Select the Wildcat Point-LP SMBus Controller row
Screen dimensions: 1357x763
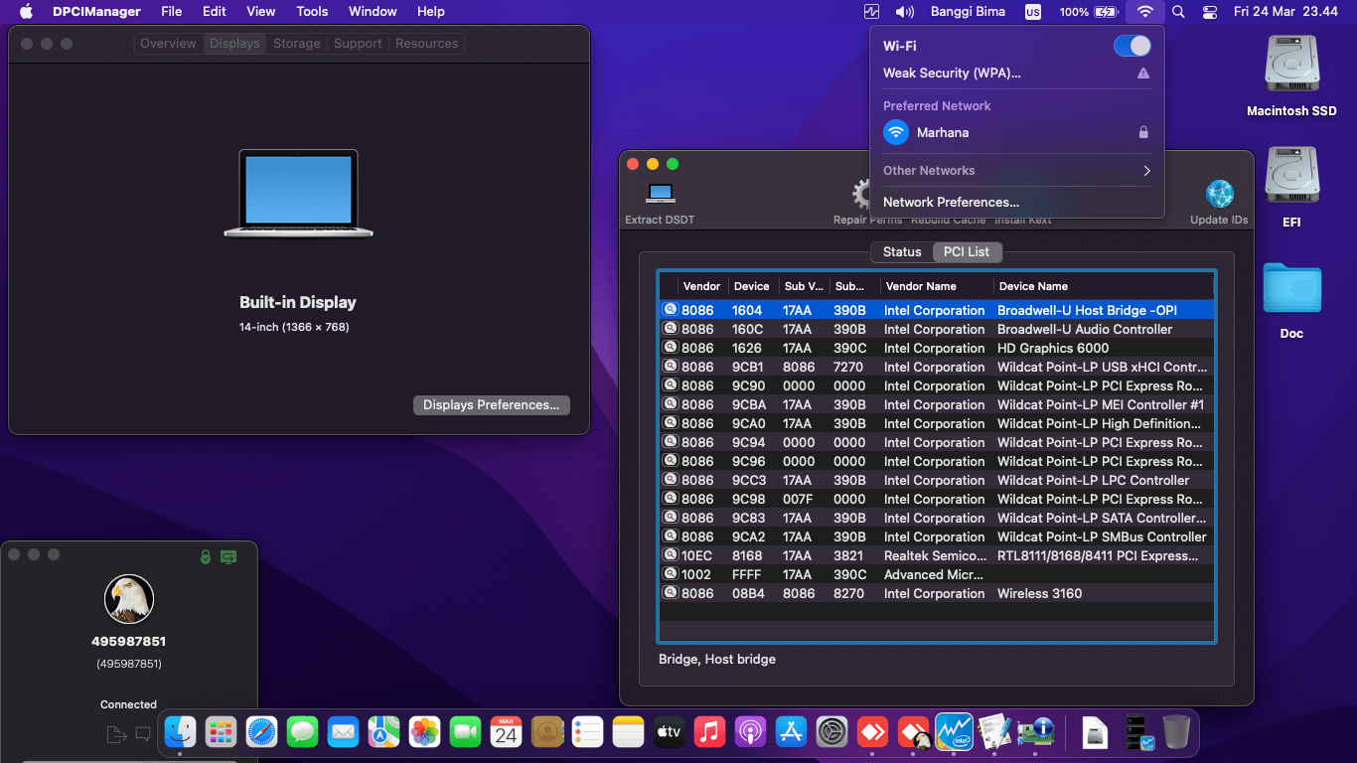pos(937,536)
